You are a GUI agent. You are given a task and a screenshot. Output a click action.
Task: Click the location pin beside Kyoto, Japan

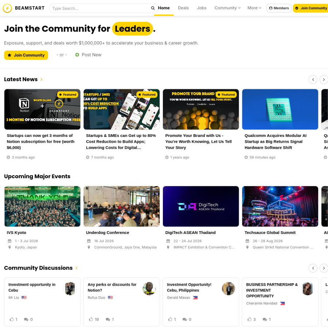pos(9,247)
